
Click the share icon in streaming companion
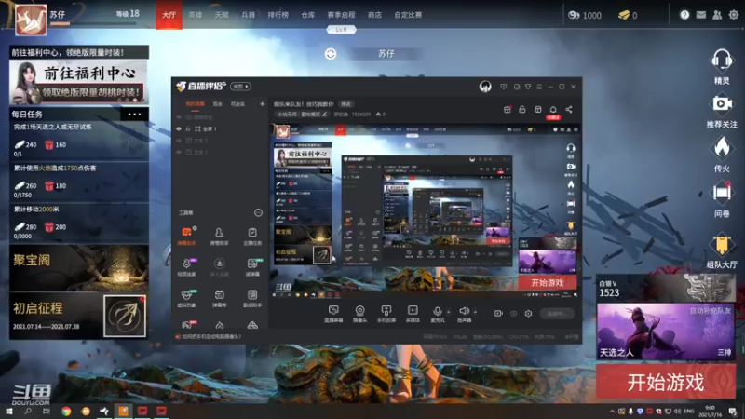pos(569,109)
